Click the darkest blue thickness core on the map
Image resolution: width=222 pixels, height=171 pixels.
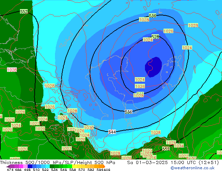pos(153,67)
